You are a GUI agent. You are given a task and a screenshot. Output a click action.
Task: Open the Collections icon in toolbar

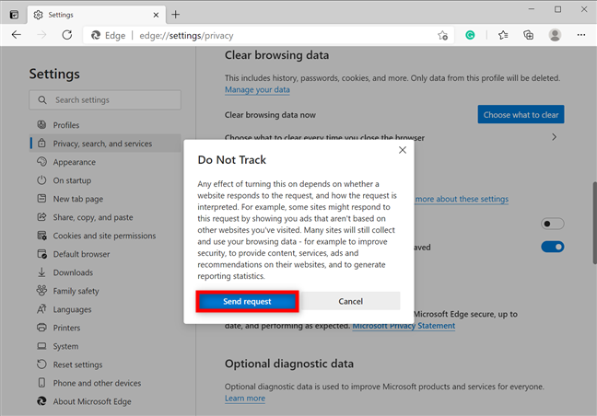point(529,34)
